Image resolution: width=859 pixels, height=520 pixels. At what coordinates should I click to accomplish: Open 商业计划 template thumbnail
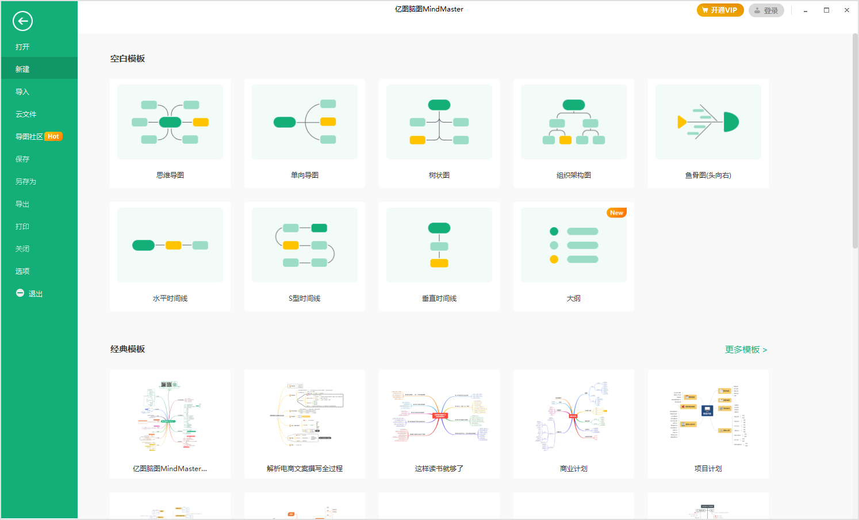tap(574, 416)
